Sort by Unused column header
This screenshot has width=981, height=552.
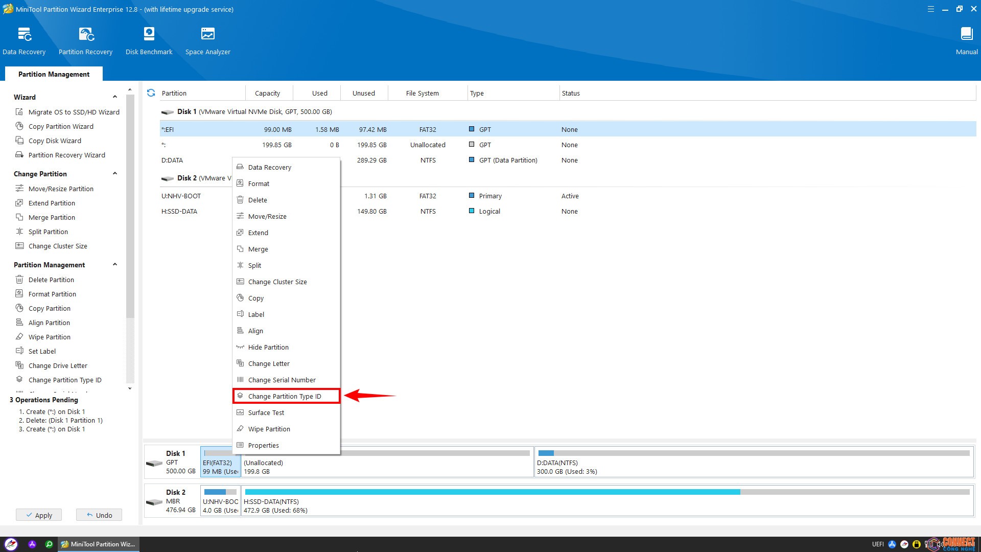point(364,93)
